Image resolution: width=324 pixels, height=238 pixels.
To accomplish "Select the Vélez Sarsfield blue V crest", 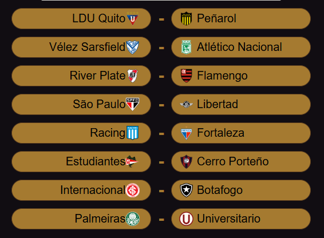I will pyautogui.click(x=132, y=47).
